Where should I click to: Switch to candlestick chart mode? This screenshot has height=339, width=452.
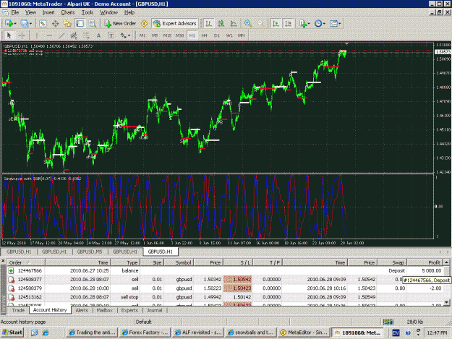click(221, 24)
